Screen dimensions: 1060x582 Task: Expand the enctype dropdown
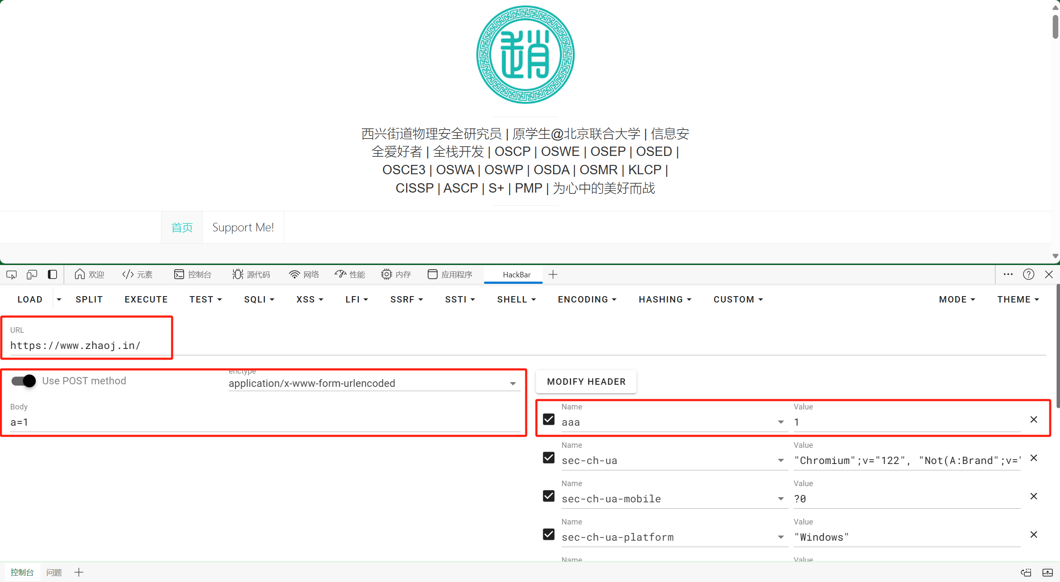[513, 383]
